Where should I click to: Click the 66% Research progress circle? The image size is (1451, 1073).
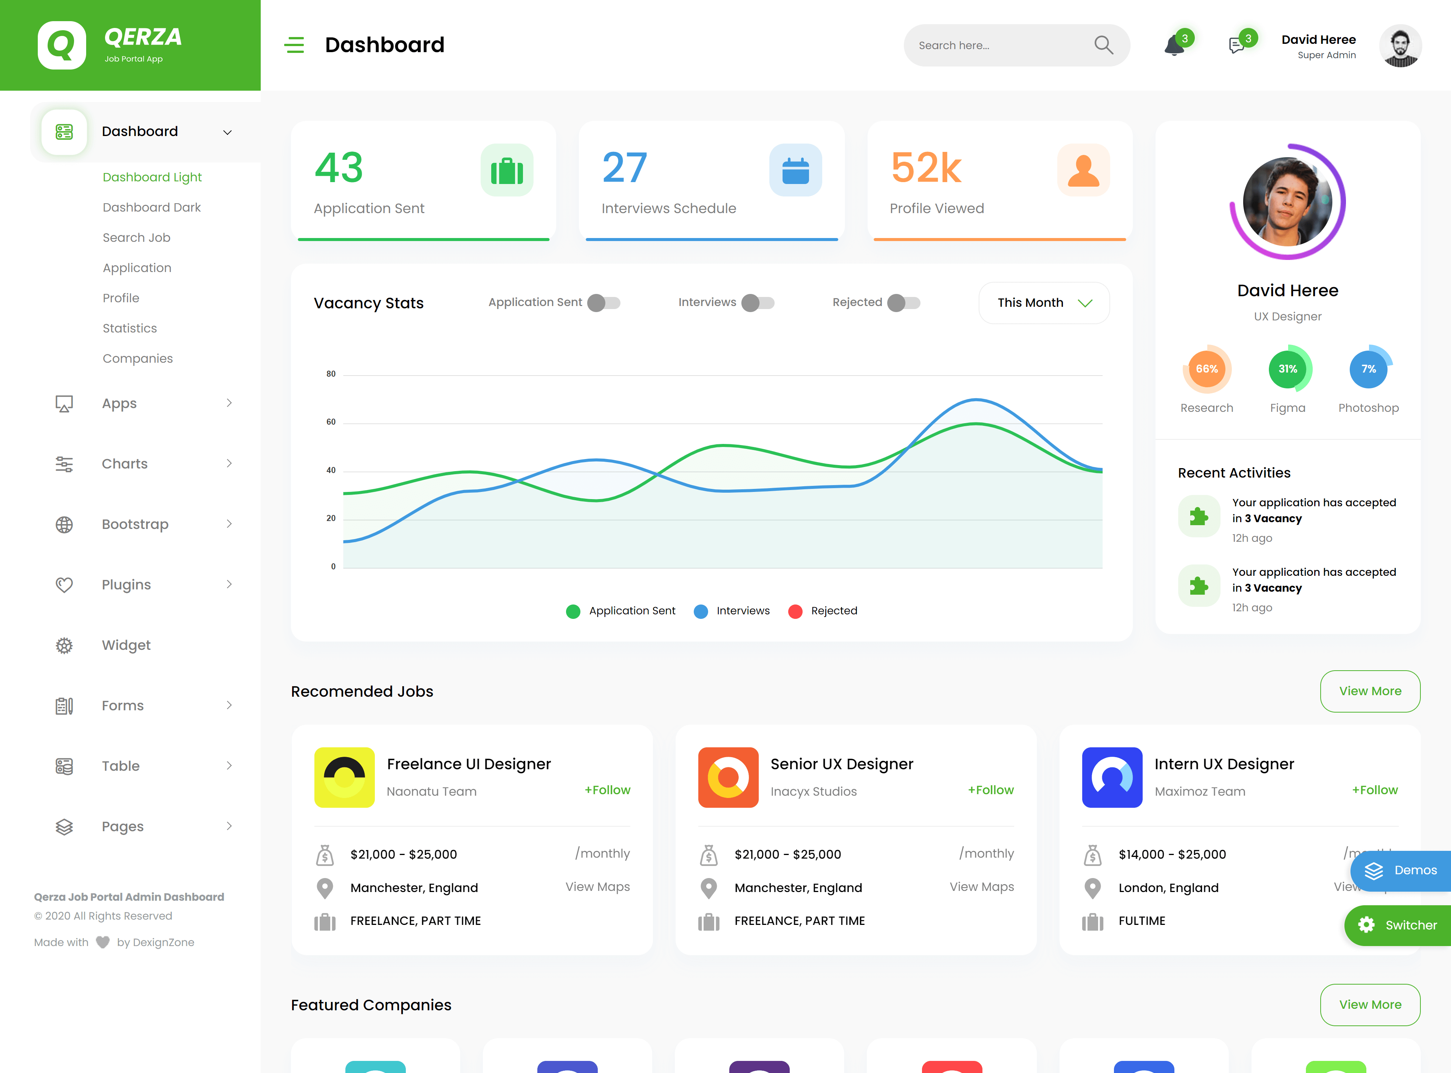tap(1206, 369)
